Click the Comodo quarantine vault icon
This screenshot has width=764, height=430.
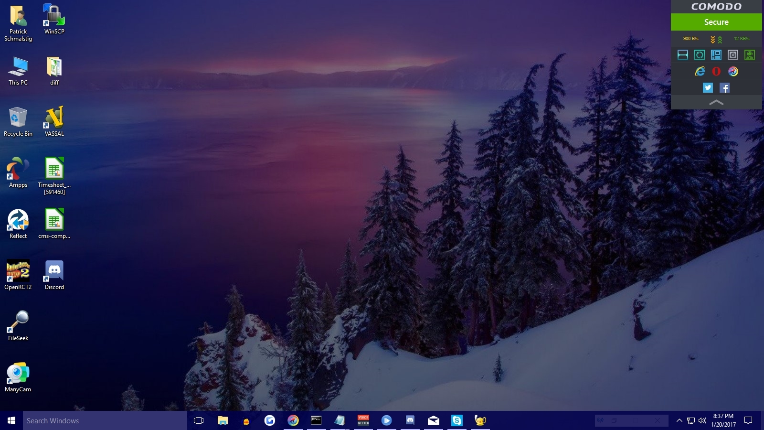733,55
